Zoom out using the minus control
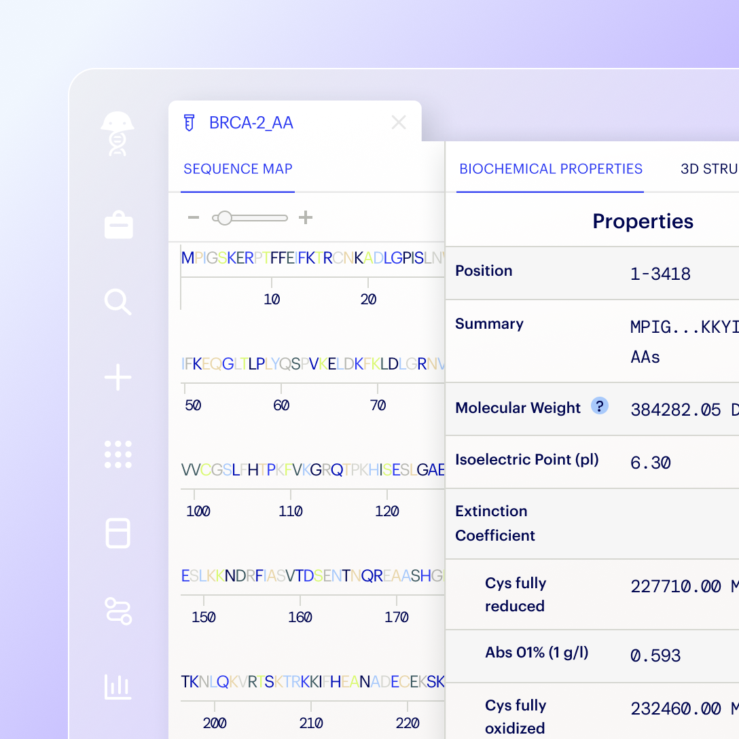 click(192, 217)
